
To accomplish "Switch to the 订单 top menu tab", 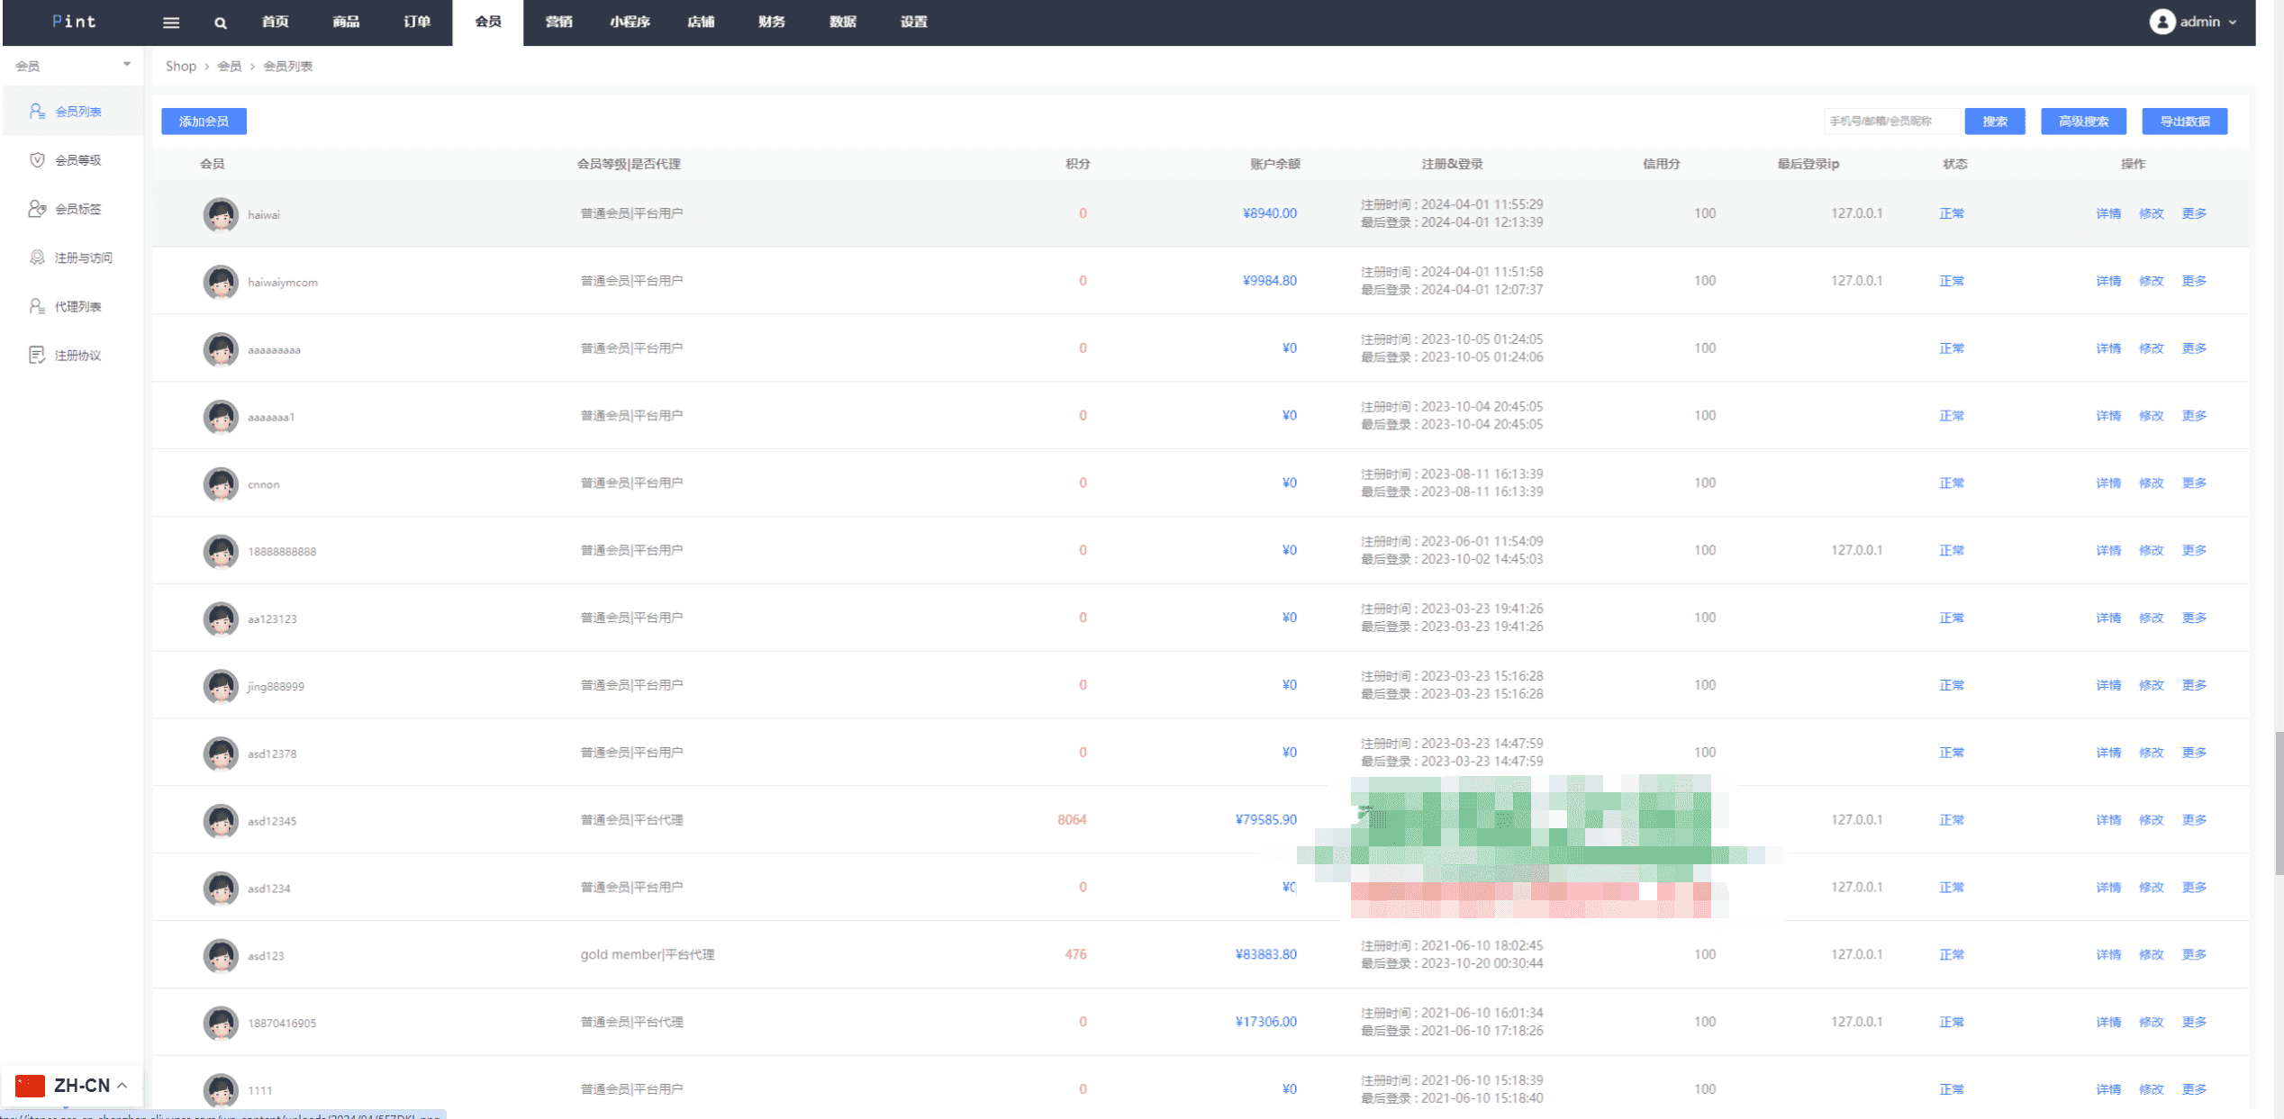I will [x=416, y=22].
